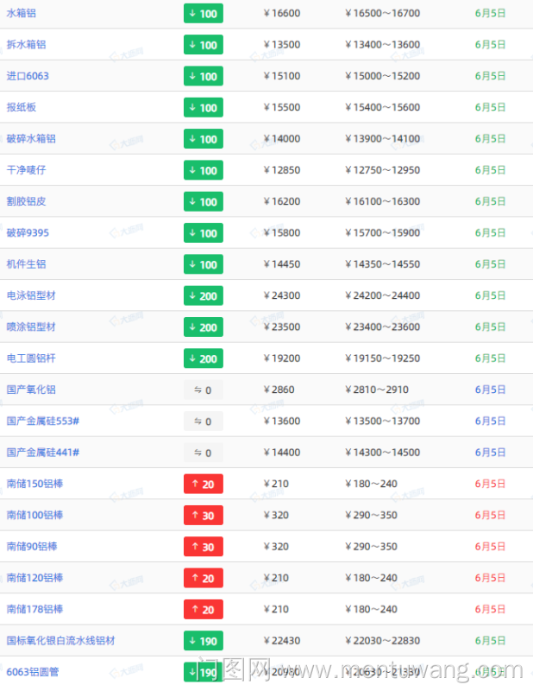The width and height of the screenshot is (533, 691).
Task: Open 破碎水箱铝 details link
Action: coord(31,139)
